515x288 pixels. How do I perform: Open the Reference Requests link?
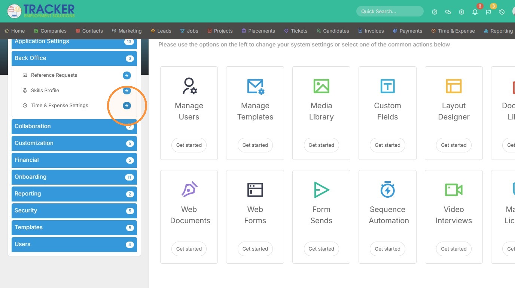click(x=54, y=75)
